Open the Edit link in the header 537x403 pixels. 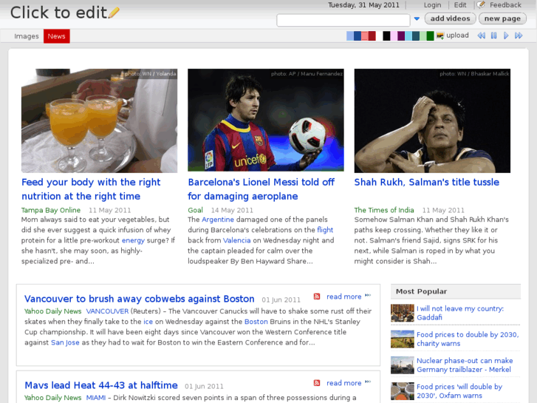[460, 5]
